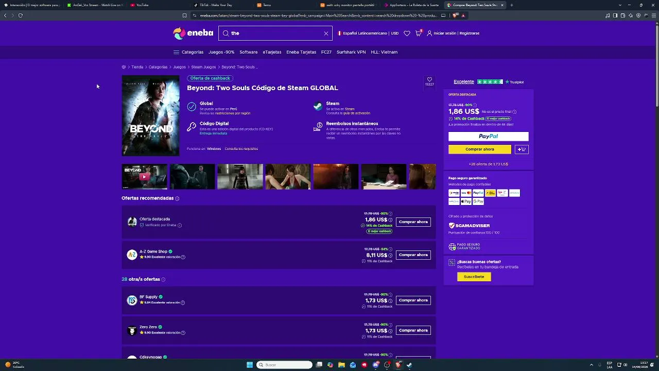The image size is (659, 371).
Task: Open the FC27 menu item
Action: tap(326, 52)
